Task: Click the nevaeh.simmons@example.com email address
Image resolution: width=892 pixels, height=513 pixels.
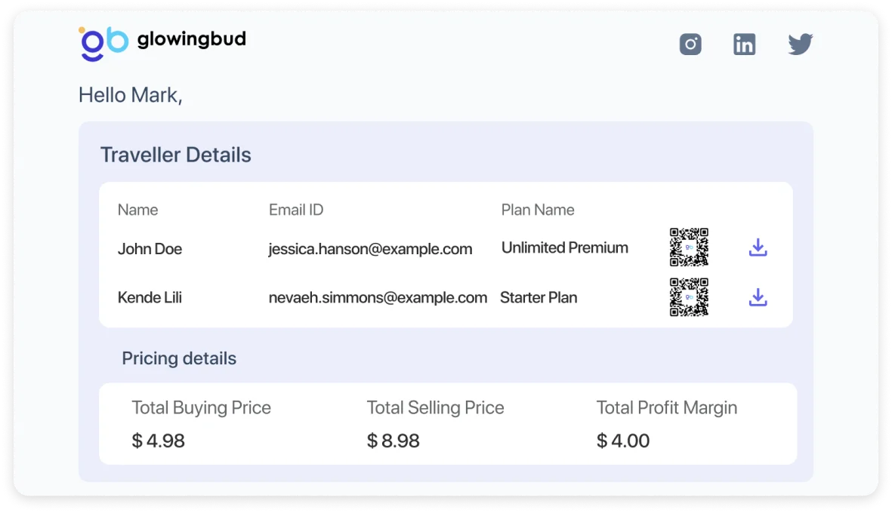Action: point(378,298)
